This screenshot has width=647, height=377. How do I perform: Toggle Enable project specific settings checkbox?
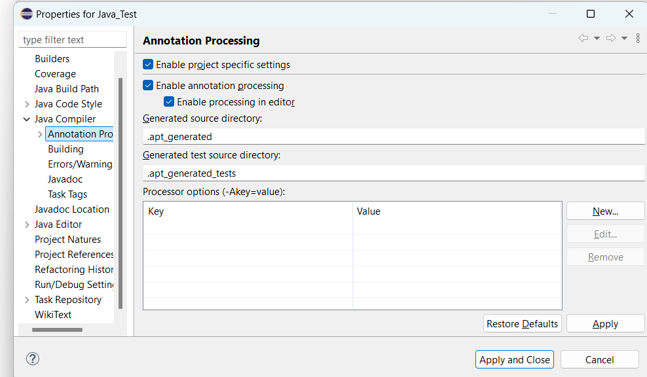coord(148,65)
